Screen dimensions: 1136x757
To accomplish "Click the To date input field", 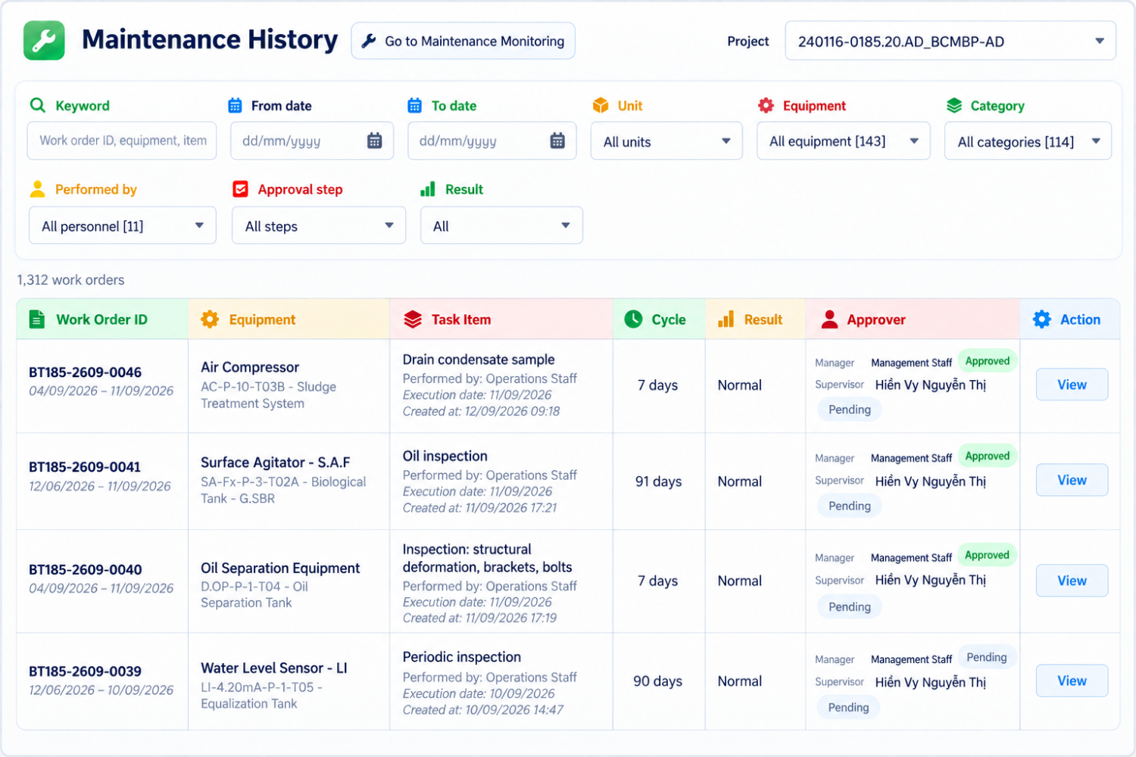I will click(x=492, y=141).
